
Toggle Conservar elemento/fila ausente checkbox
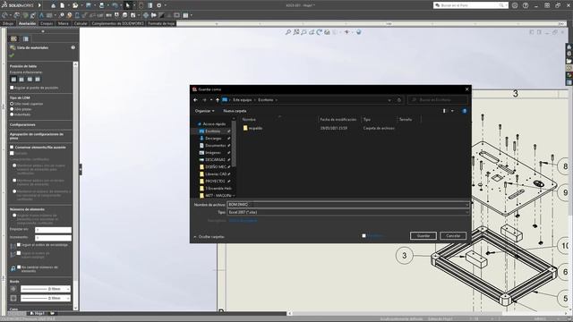pyautogui.click(x=12, y=147)
